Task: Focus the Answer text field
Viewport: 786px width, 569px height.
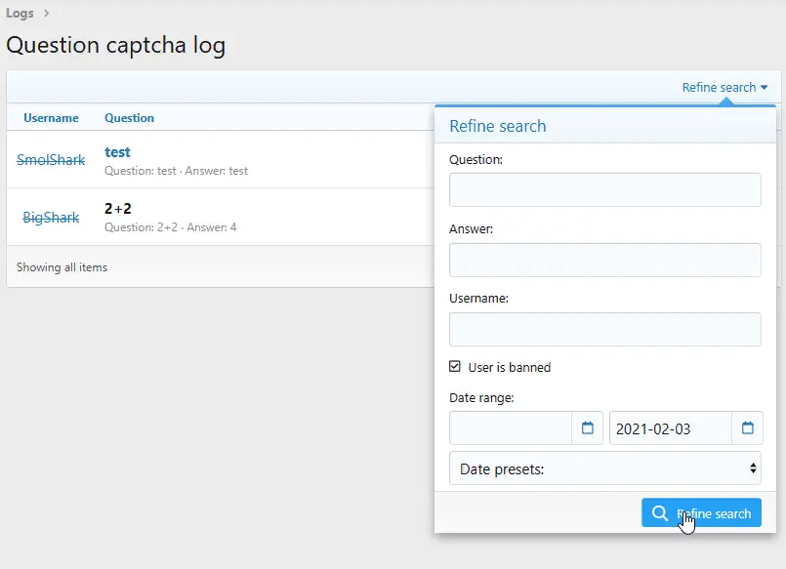Action: pos(604,260)
